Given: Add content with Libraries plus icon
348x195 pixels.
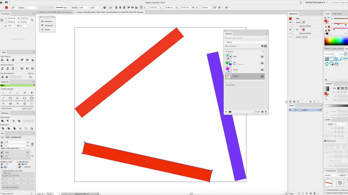Looking at the screenshot, I should click(226, 112).
